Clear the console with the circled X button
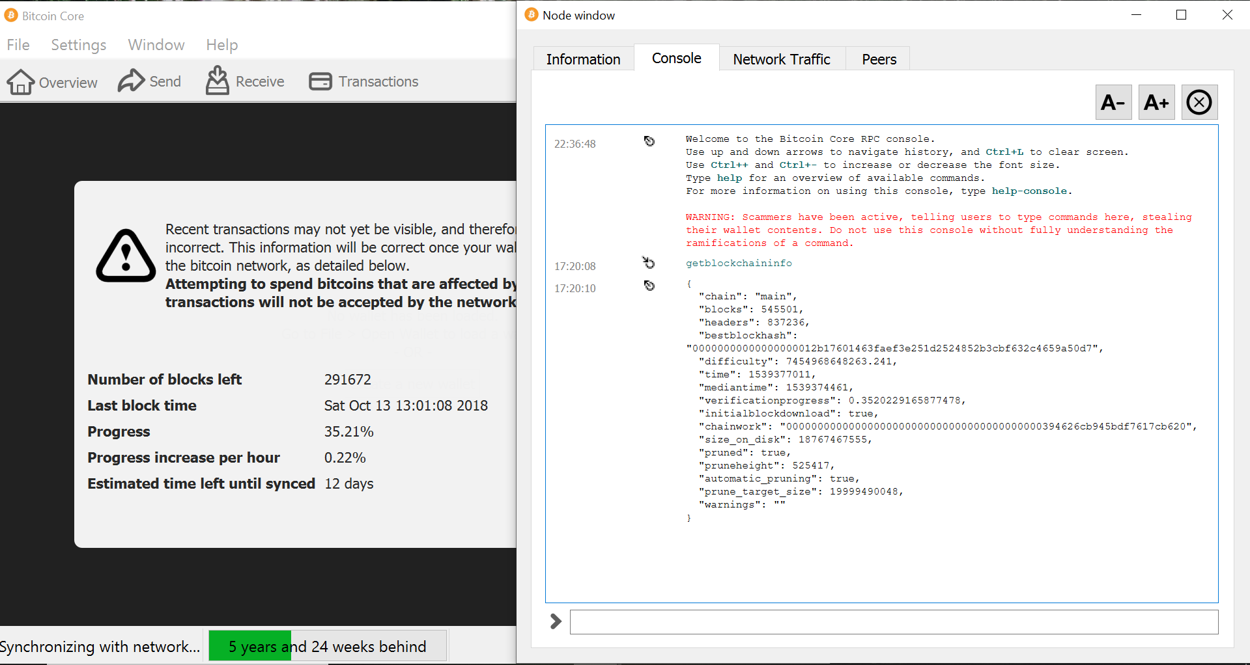This screenshot has width=1250, height=665. coord(1199,102)
